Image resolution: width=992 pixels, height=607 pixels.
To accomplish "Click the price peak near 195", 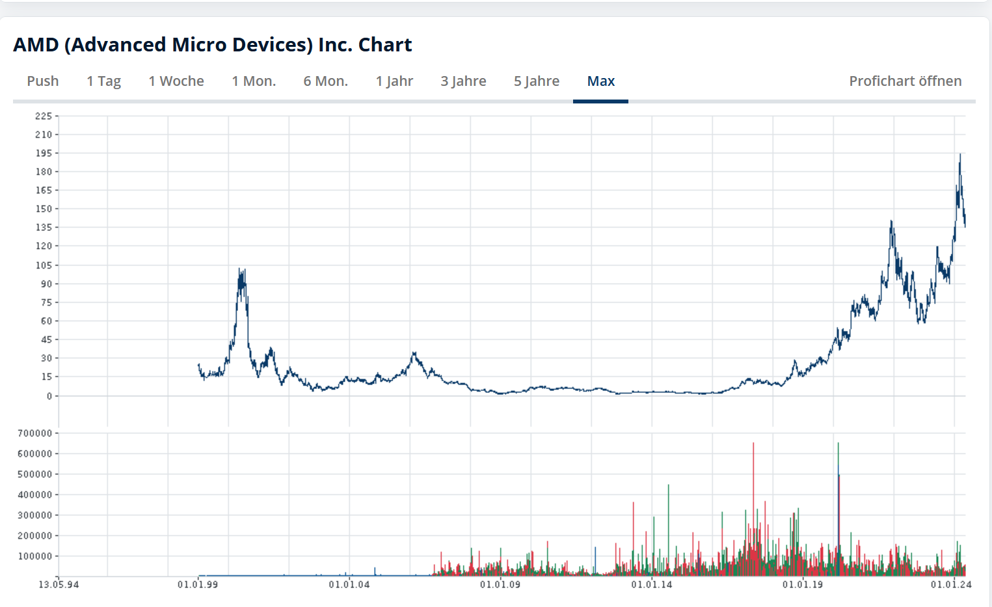I will pyautogui.click(x=960, y=156).
